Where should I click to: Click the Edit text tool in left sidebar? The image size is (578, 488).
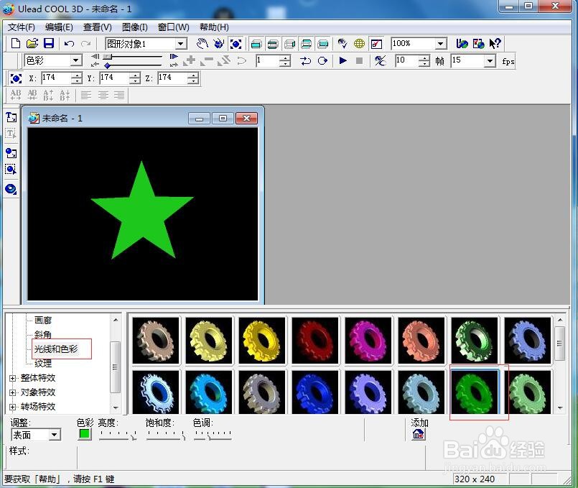(11, 134)
